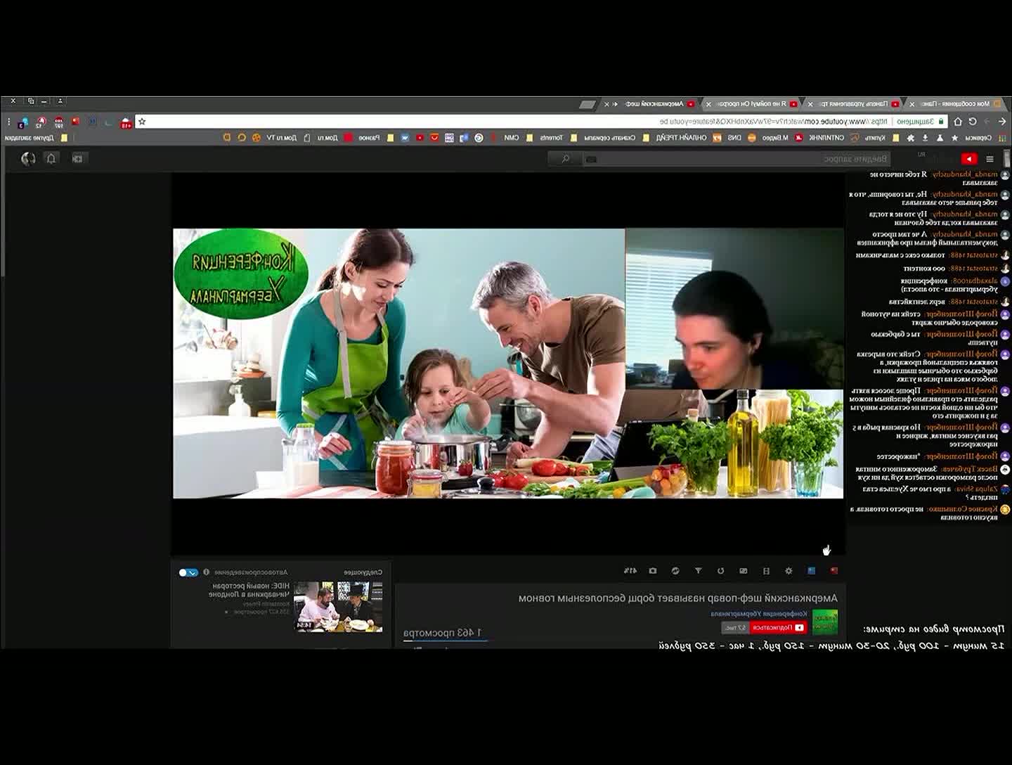Image resolution: width=1012 pixels, height=765 pixels.
Task: Open the on-screen keyboard icon in search
Action: coord(591,160)
